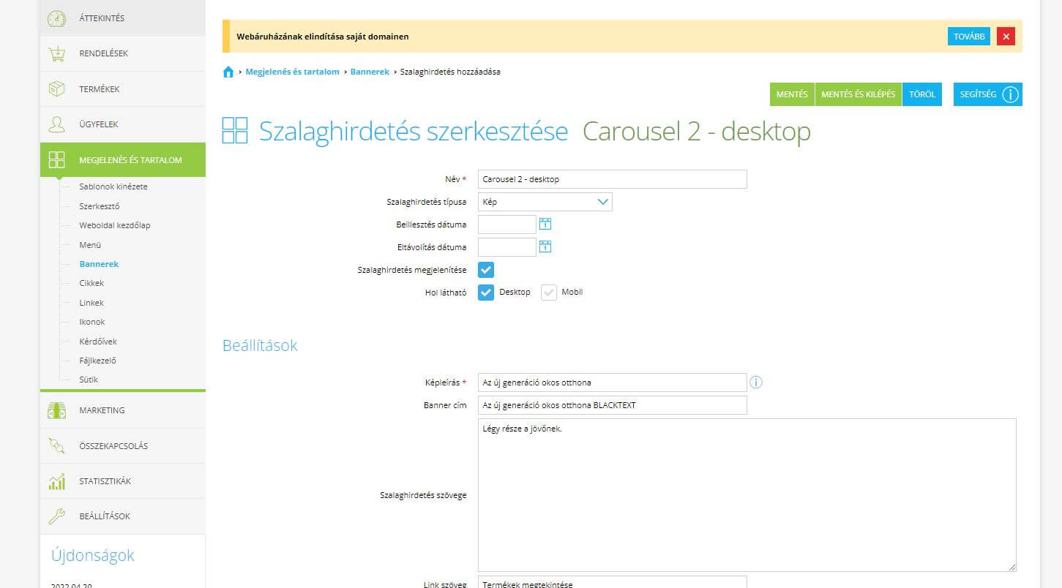Open Áttekintés in the main menu
The width and height of the screenshot is (1062, 588).
click(123, 18)
